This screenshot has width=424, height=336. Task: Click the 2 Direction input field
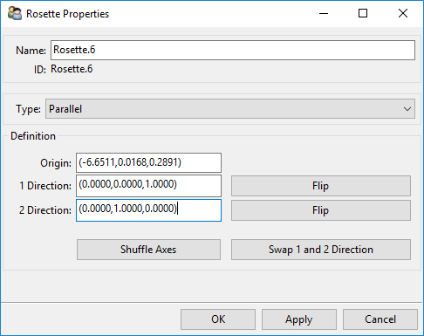click(148, 210)
